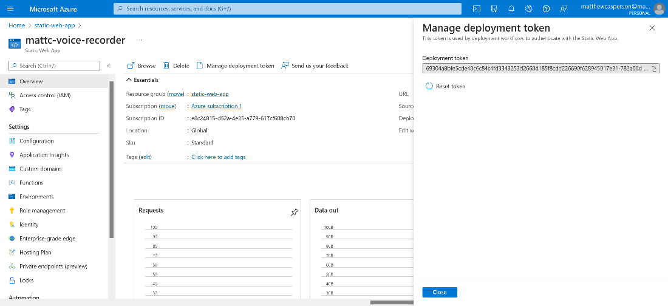The width and height of the screenshot is (668, 306).
Task: Click the blue Close button
Action: (440, 292)
